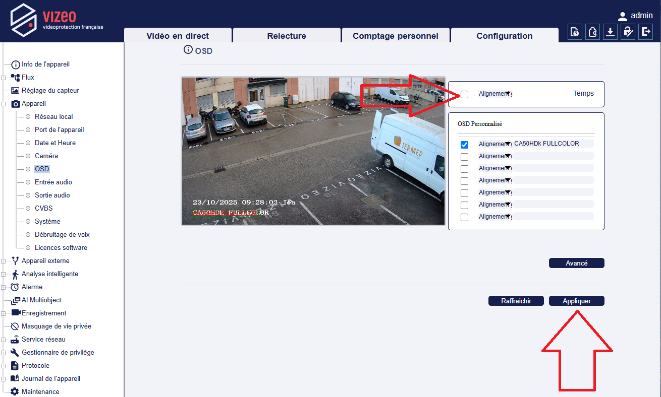Click the download arrow icon in the header
This screenshot has height=397, width=661.
pyautogui.click(x=610, y=32)
